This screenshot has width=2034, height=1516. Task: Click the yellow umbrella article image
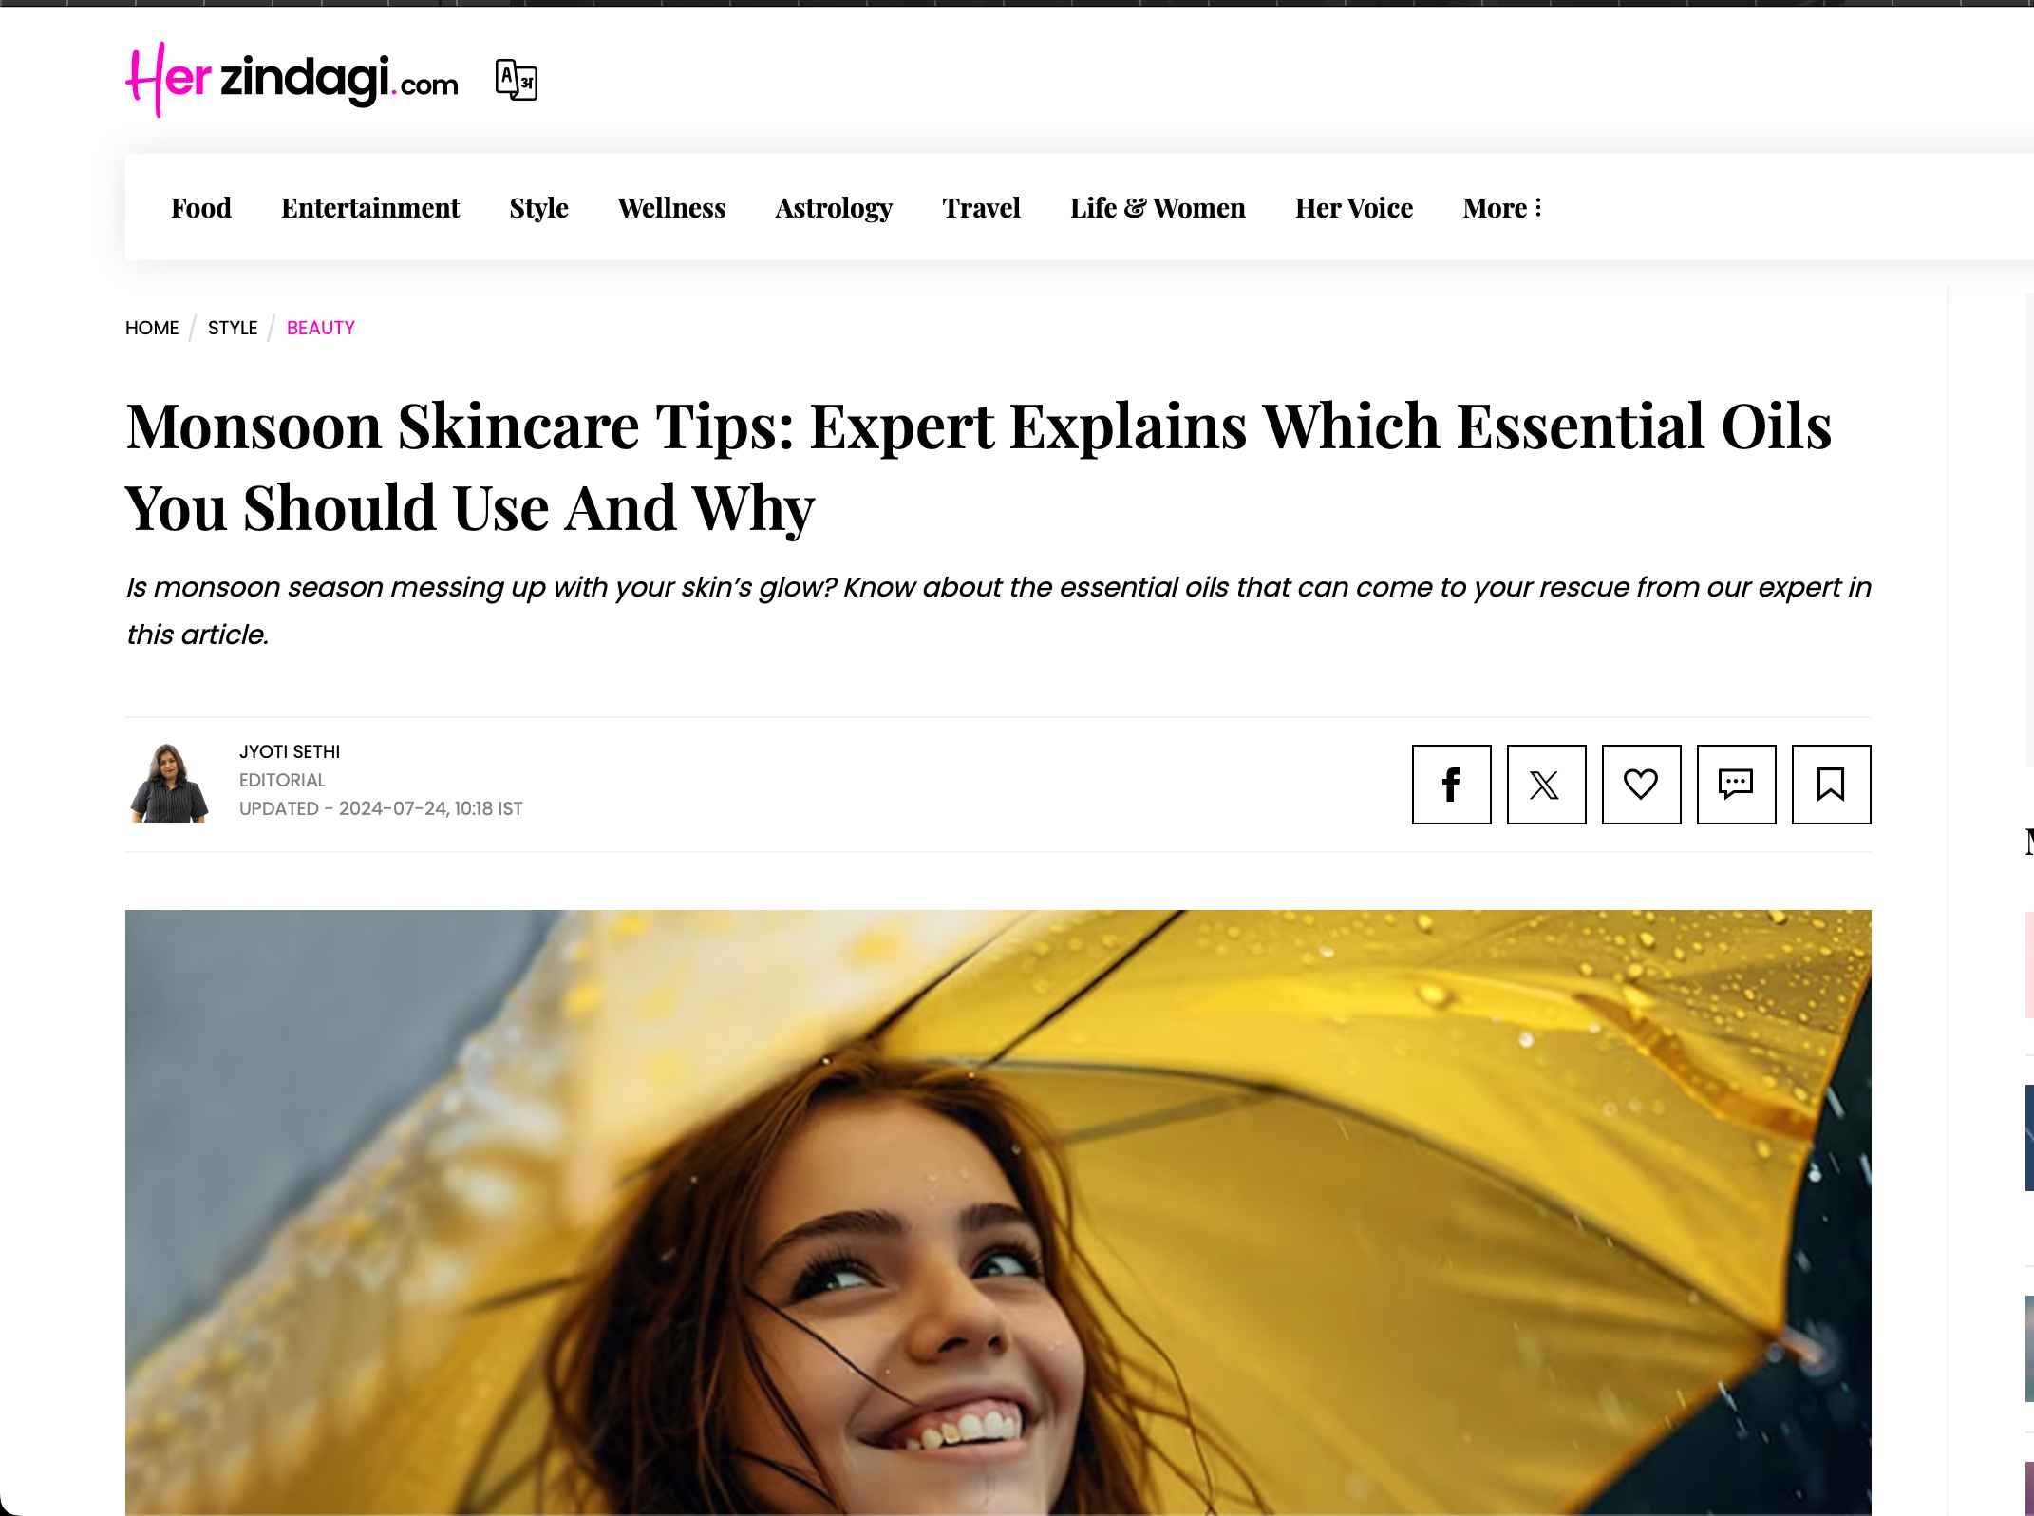coord(998,1212)
